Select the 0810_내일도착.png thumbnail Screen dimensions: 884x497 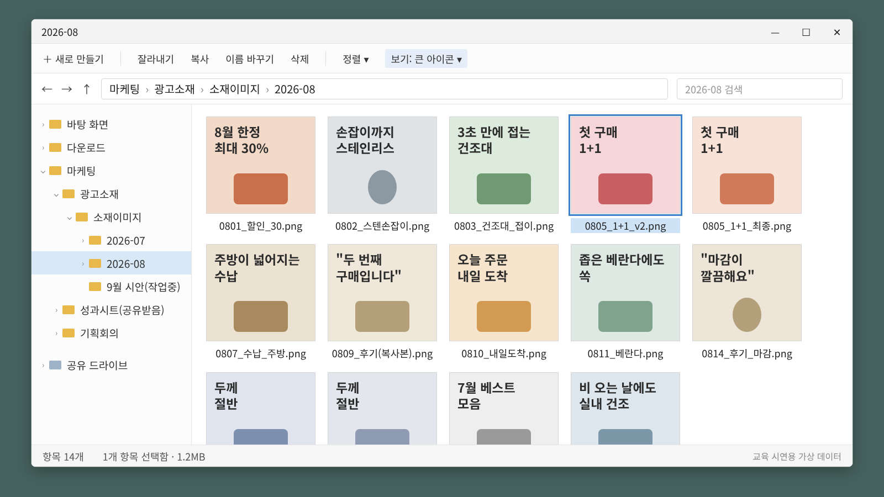tap(504, 293)
